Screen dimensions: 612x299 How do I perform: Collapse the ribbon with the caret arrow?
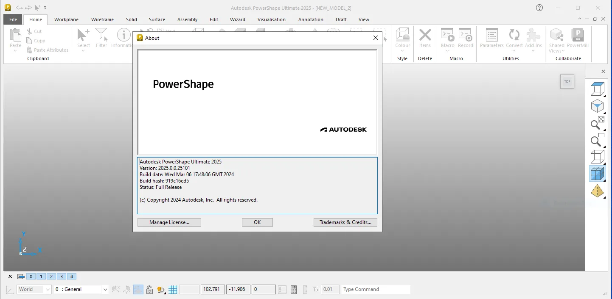(x=580, y=19)
